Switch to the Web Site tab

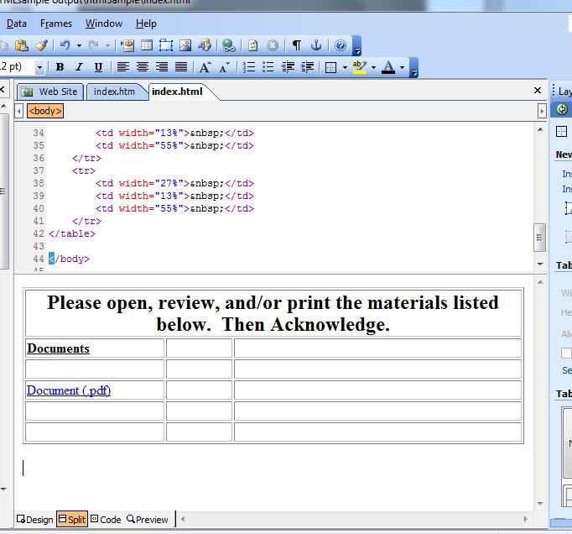point(50,92)
